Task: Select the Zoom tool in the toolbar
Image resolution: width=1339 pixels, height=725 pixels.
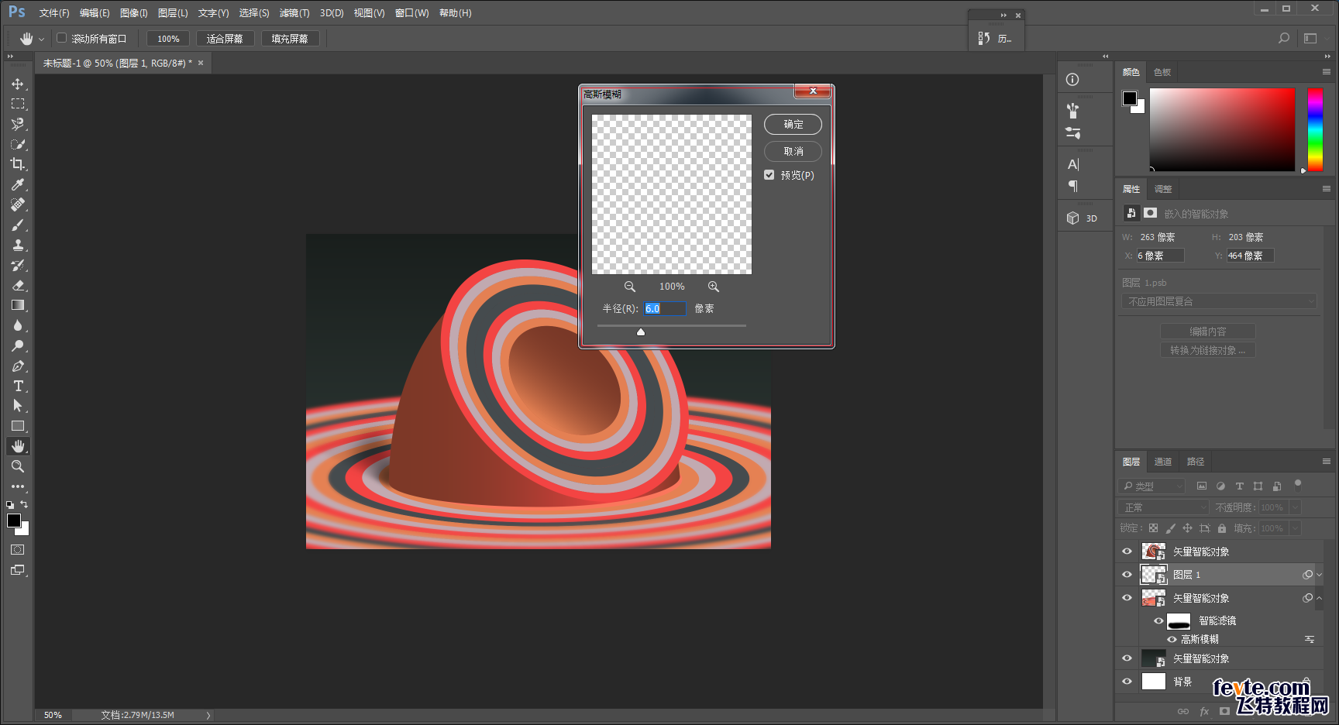Action: point(18,466)
